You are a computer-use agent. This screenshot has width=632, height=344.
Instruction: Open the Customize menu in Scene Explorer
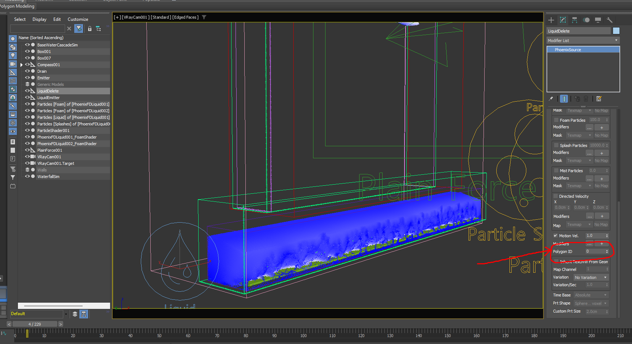(x=78, y=19)
